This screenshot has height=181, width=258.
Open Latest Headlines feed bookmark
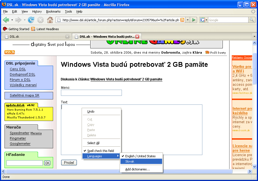tap(45, 29)
